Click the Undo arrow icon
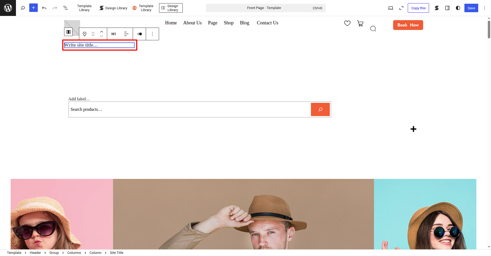The width and height of the screenshot is (491, 256). [x=44, y=8]
